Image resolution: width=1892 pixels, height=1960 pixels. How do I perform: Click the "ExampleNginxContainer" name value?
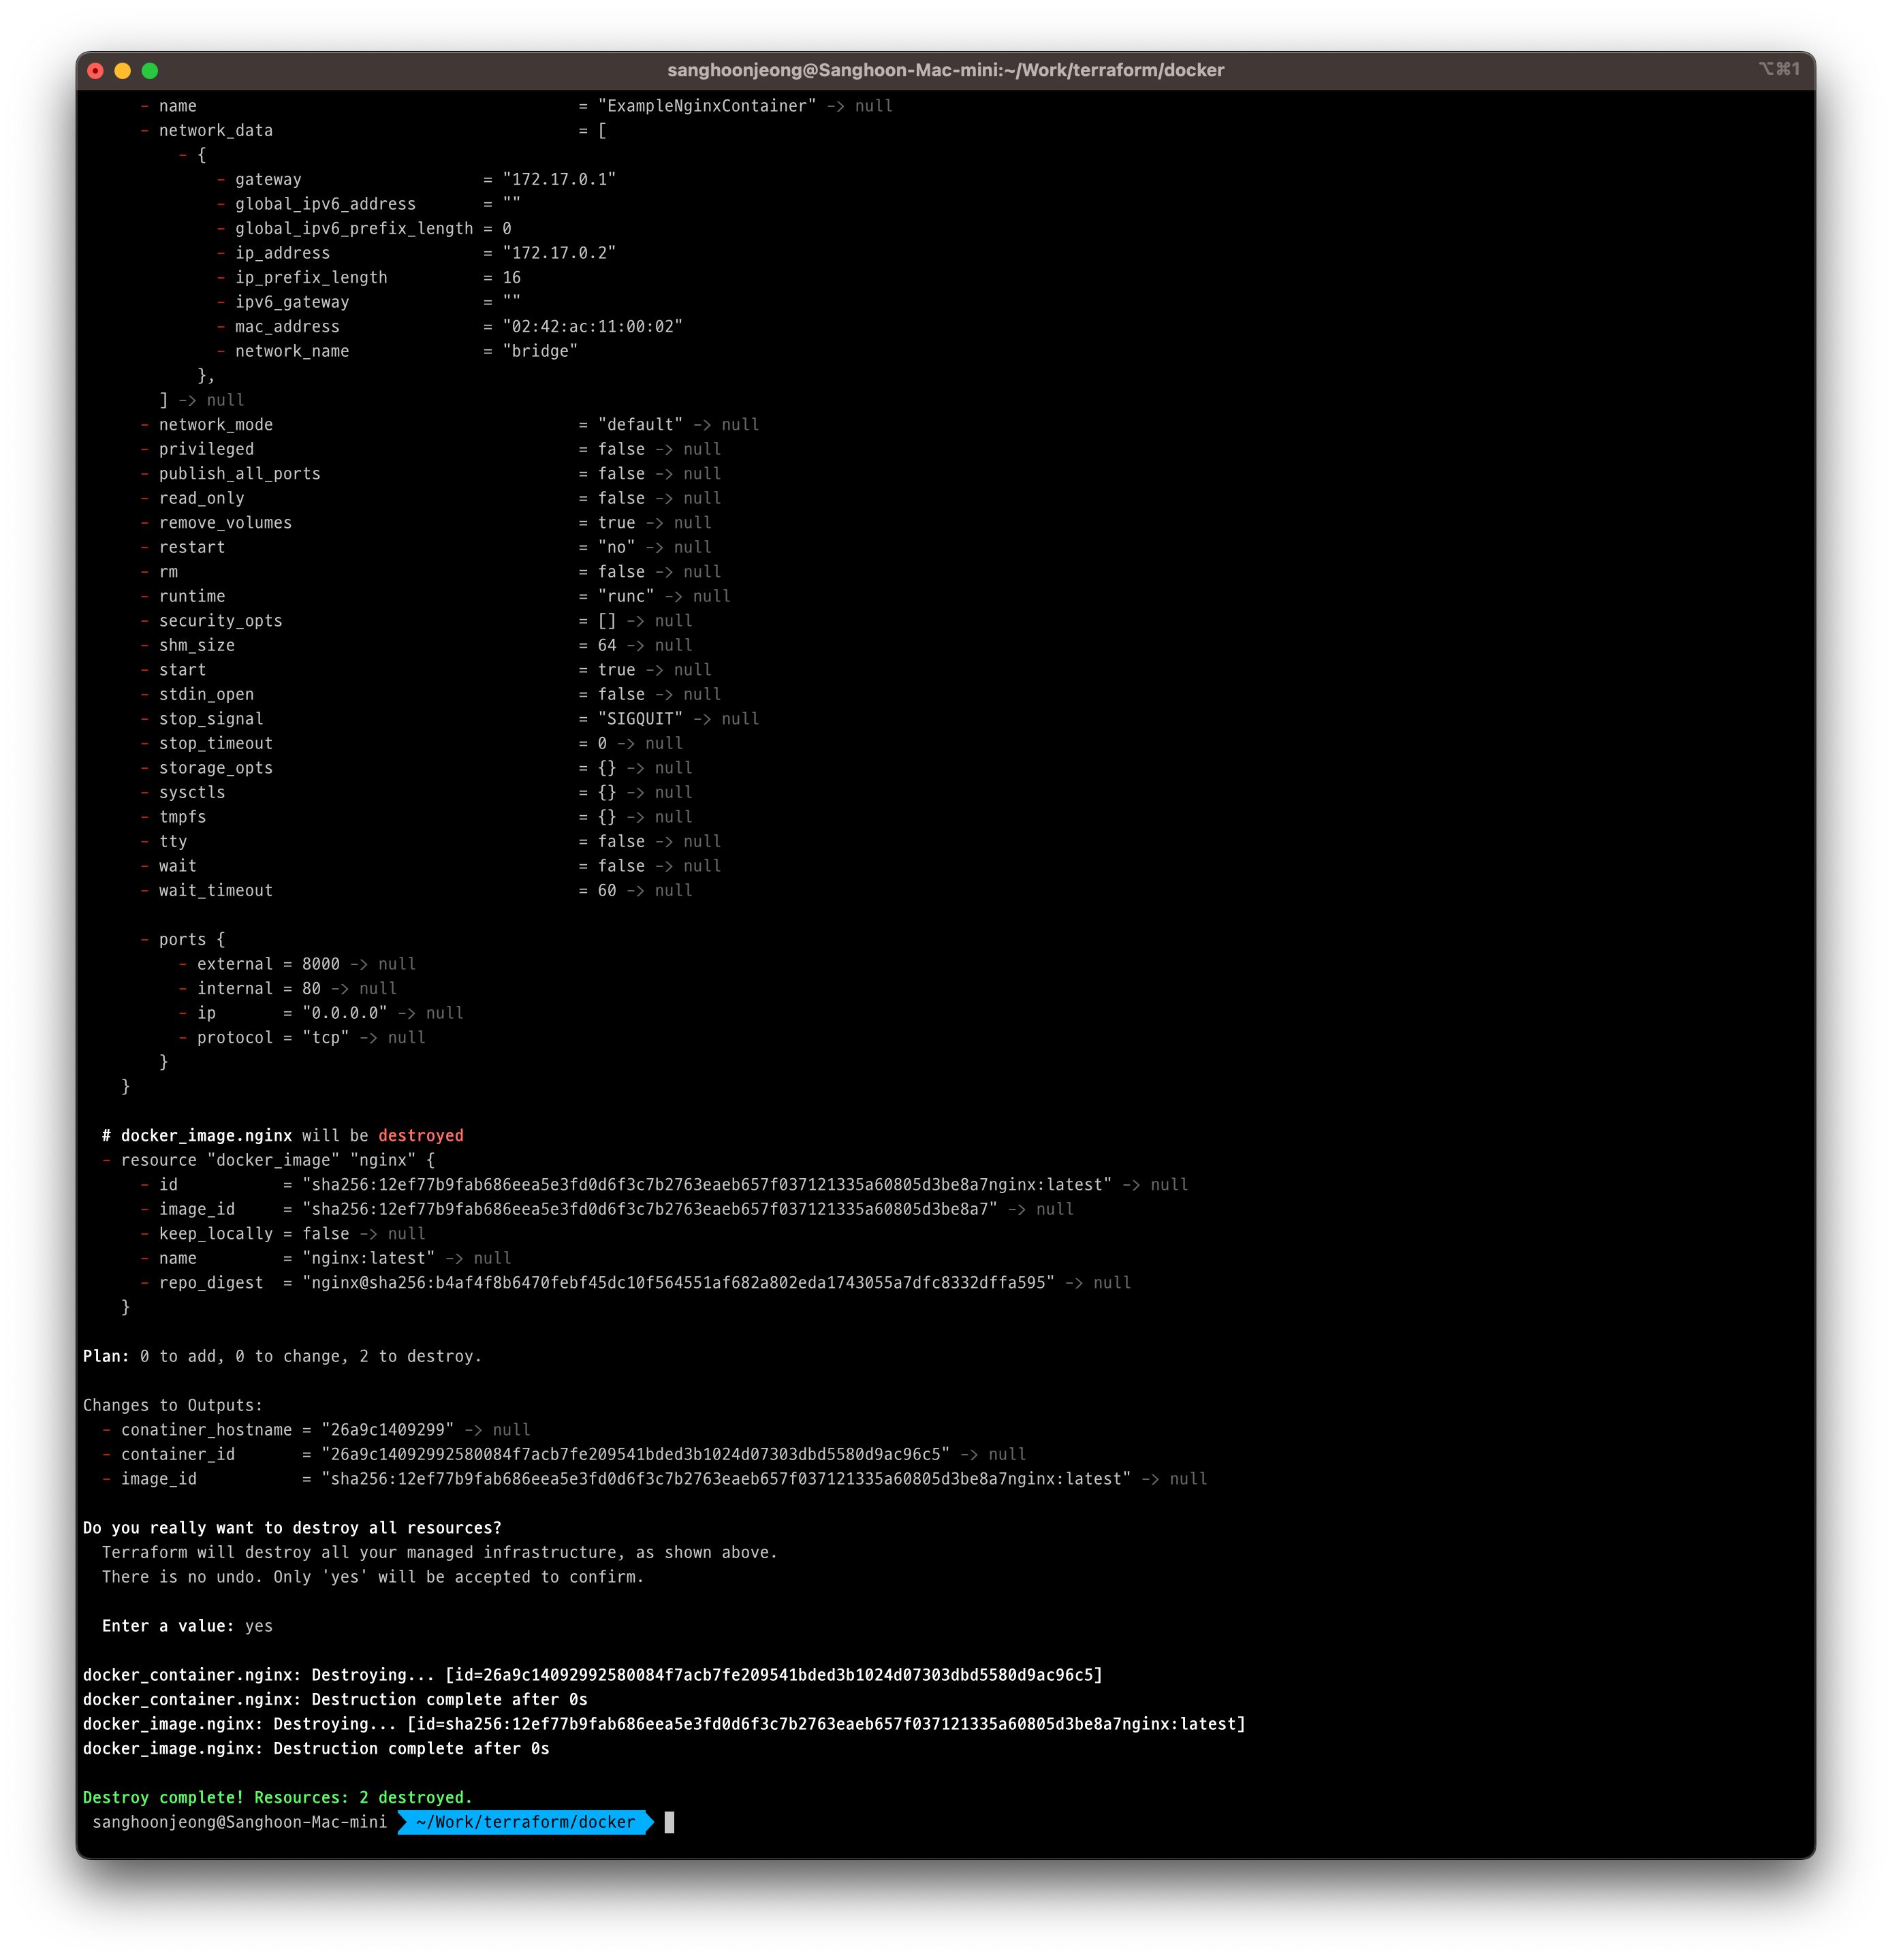(707, 106)
